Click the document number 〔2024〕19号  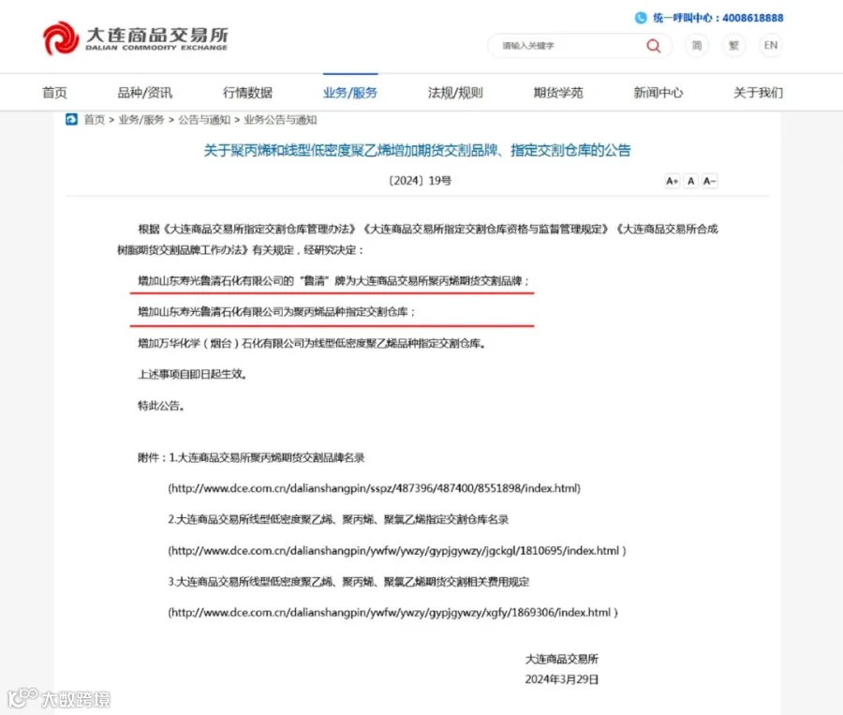click(420, 181)
